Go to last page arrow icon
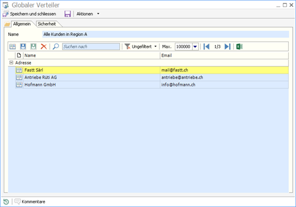 227,47
